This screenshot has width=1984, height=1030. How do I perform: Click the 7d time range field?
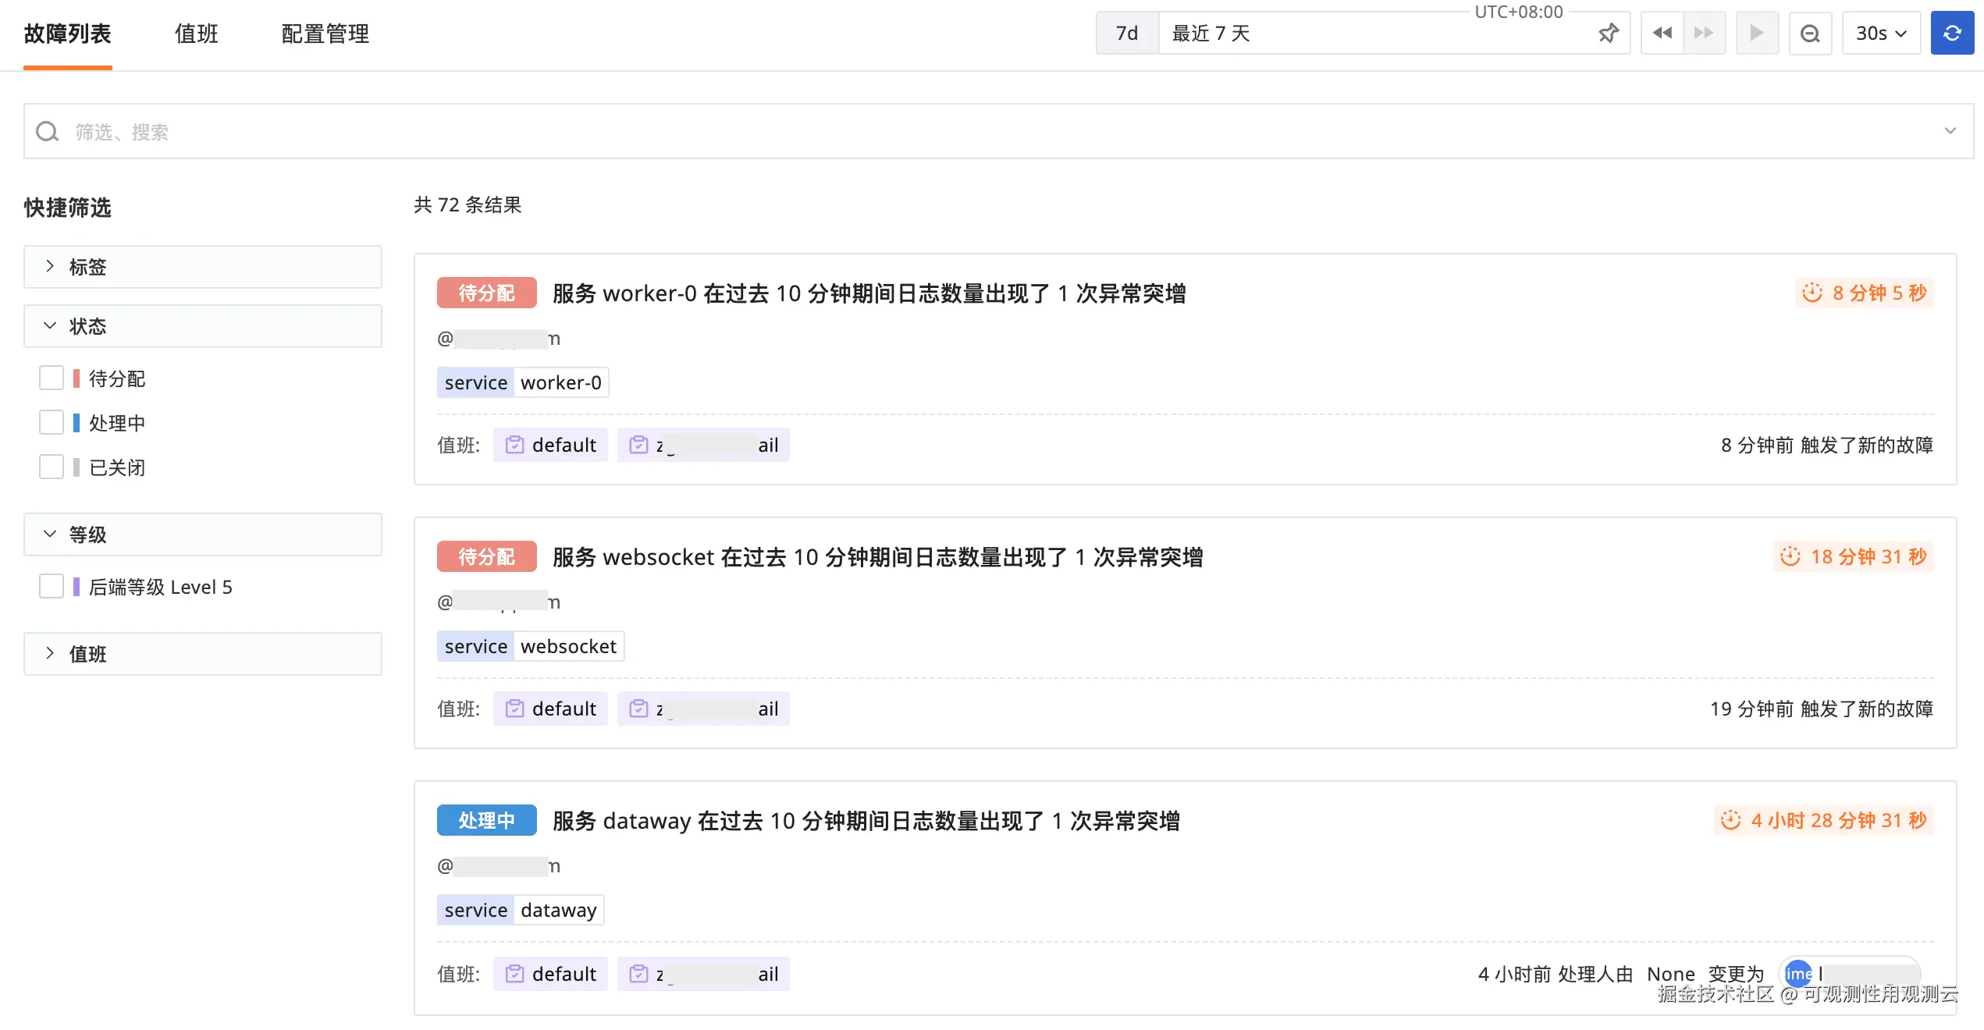click(x=1127, y=34)
